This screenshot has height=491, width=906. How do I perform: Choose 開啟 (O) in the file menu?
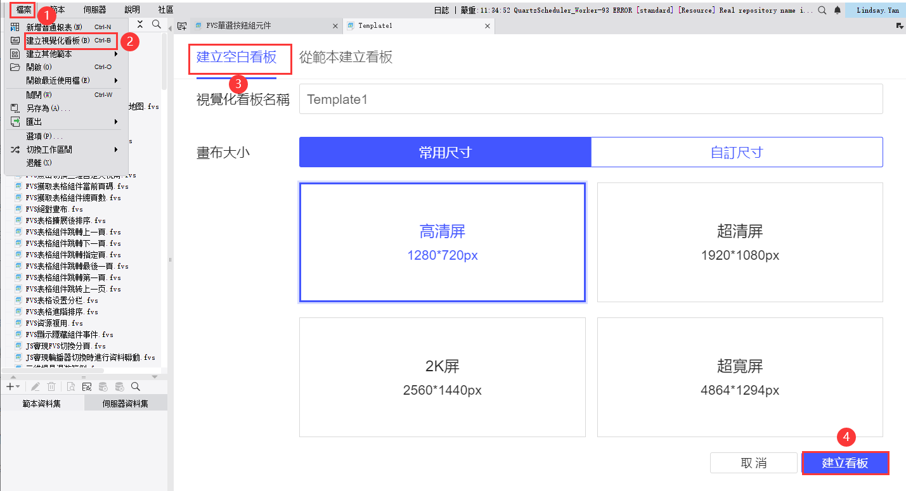[x=66, y=67]
